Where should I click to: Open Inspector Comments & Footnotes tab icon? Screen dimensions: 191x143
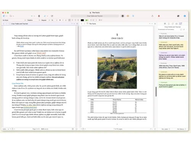(x=181, y=24)
